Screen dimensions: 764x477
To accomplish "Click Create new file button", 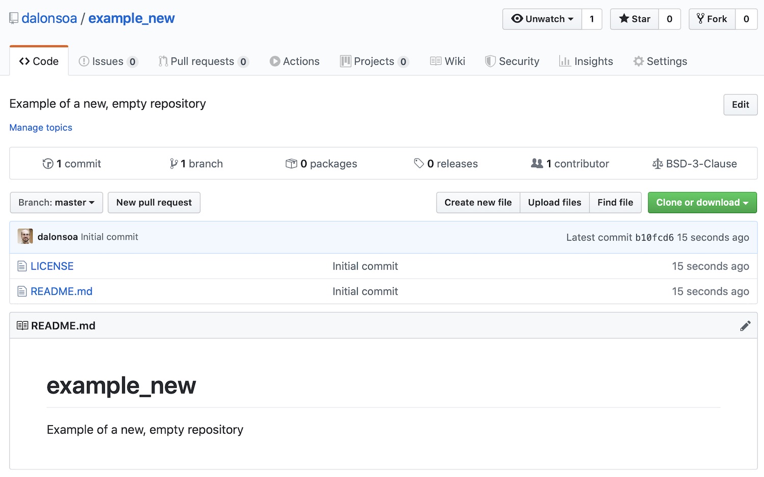I will [x=478, y=202].
